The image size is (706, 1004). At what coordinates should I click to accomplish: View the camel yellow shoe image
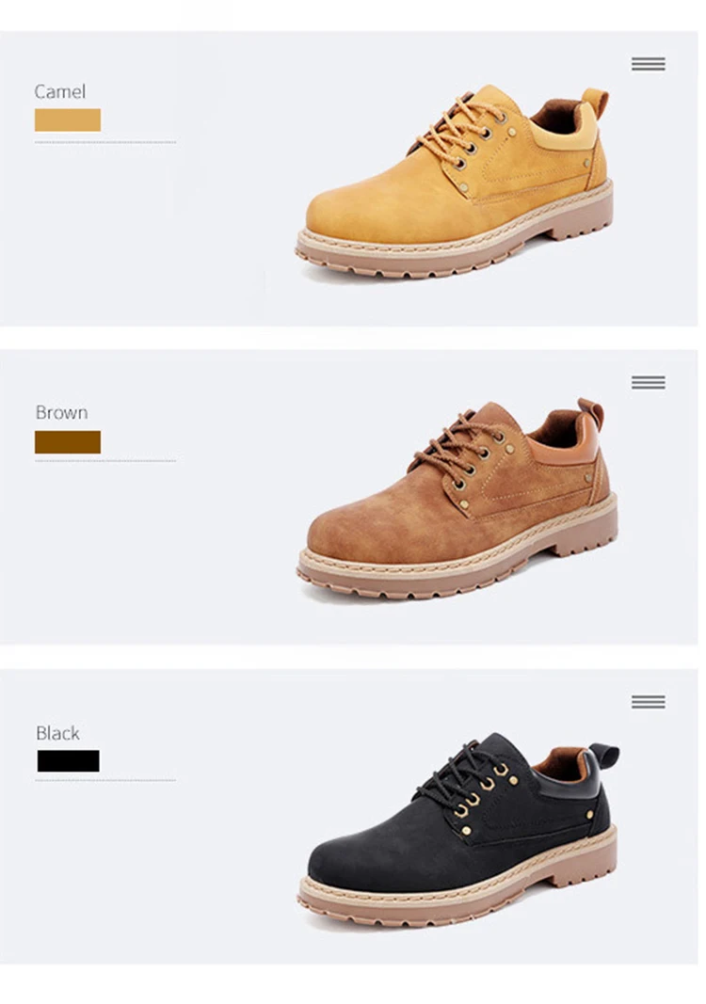(x=455, y=183)
